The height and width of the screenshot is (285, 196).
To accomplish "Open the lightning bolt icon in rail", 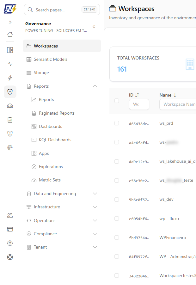I will [x=10, y=78].
